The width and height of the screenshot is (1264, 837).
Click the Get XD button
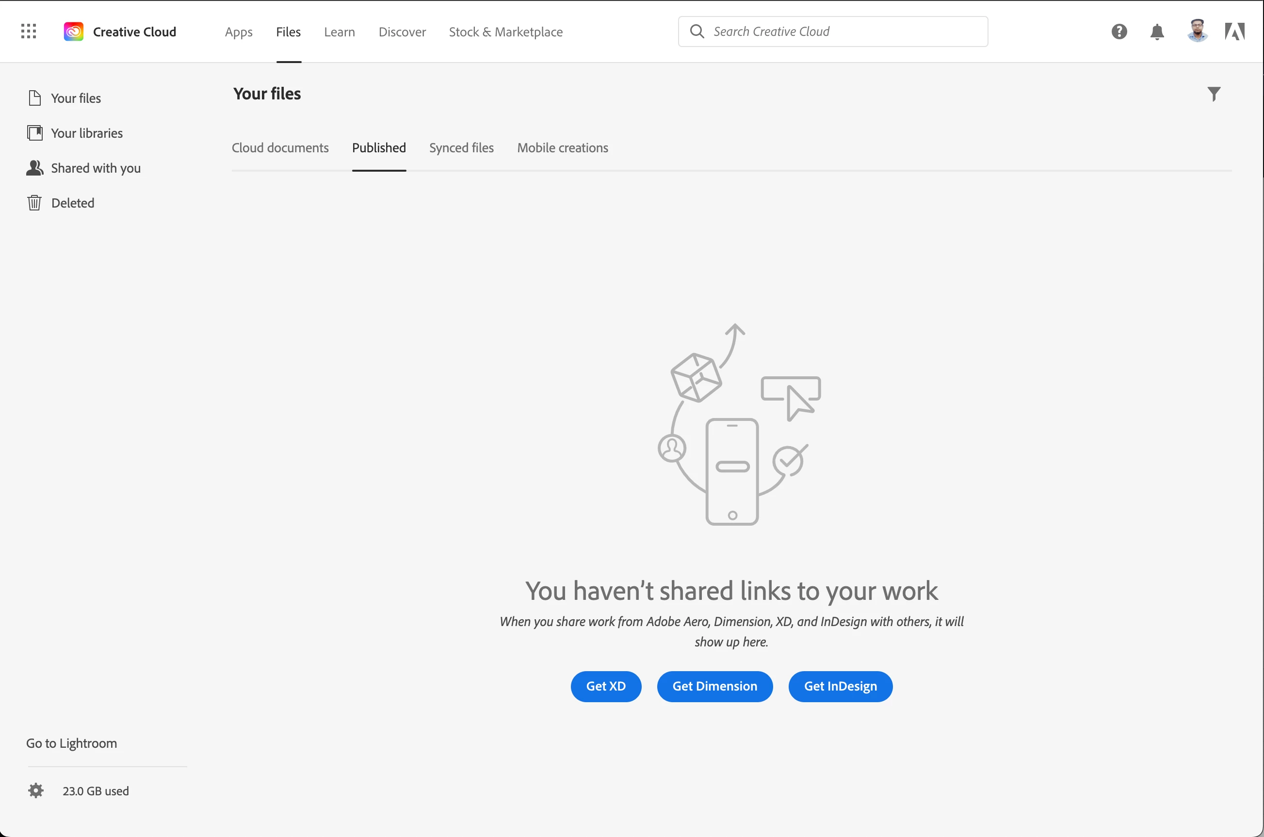click(x=605, y=686)
